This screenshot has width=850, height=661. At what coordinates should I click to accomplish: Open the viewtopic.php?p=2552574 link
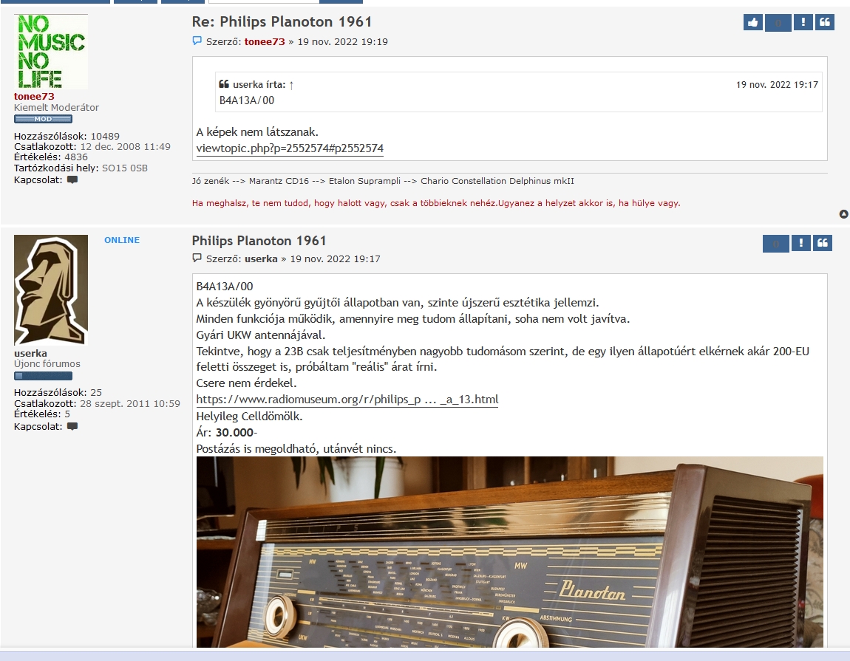pos(290,148)
